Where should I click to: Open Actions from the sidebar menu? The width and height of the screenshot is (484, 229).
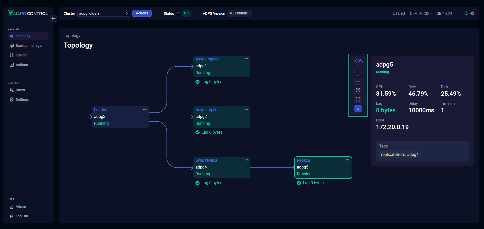tap(22, 65)
